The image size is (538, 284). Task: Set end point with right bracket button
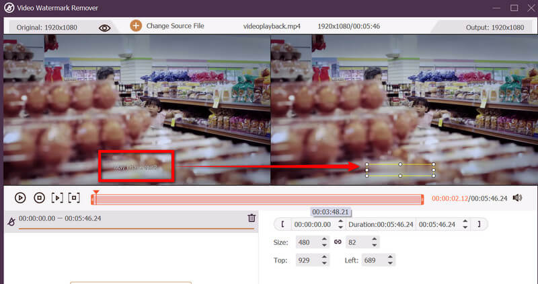click(x=479, y=224)
